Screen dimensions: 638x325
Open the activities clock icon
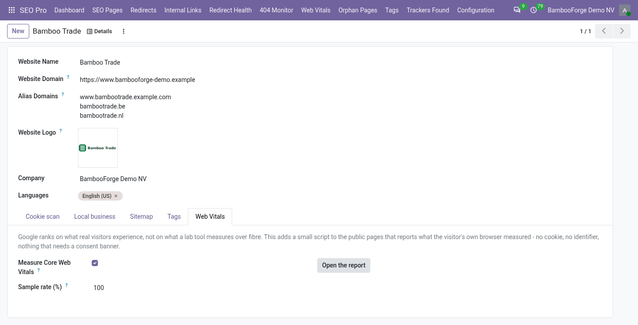(533, 10)
